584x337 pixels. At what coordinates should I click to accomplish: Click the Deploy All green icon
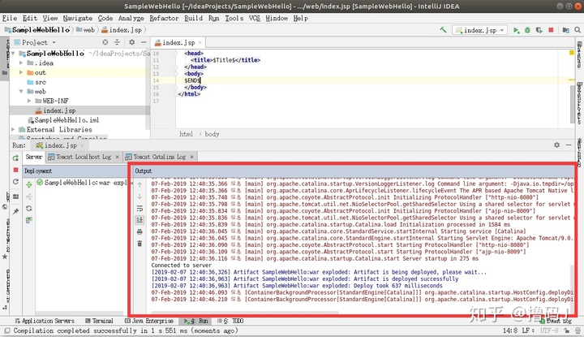pyautogui.click(x=28, y=184)
